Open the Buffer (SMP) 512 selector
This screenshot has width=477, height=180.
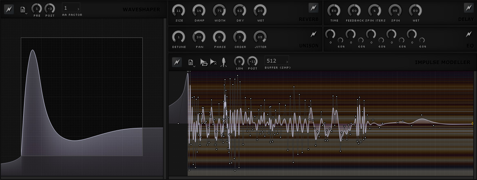(277, 61)
